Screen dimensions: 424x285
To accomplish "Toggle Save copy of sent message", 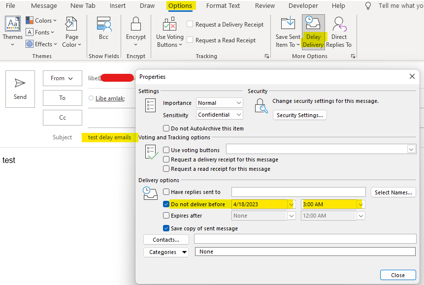I will click(166, 228).
